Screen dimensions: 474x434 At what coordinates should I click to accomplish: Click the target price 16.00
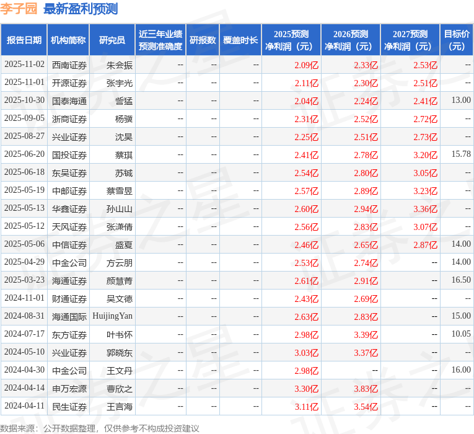coord(461,370)
